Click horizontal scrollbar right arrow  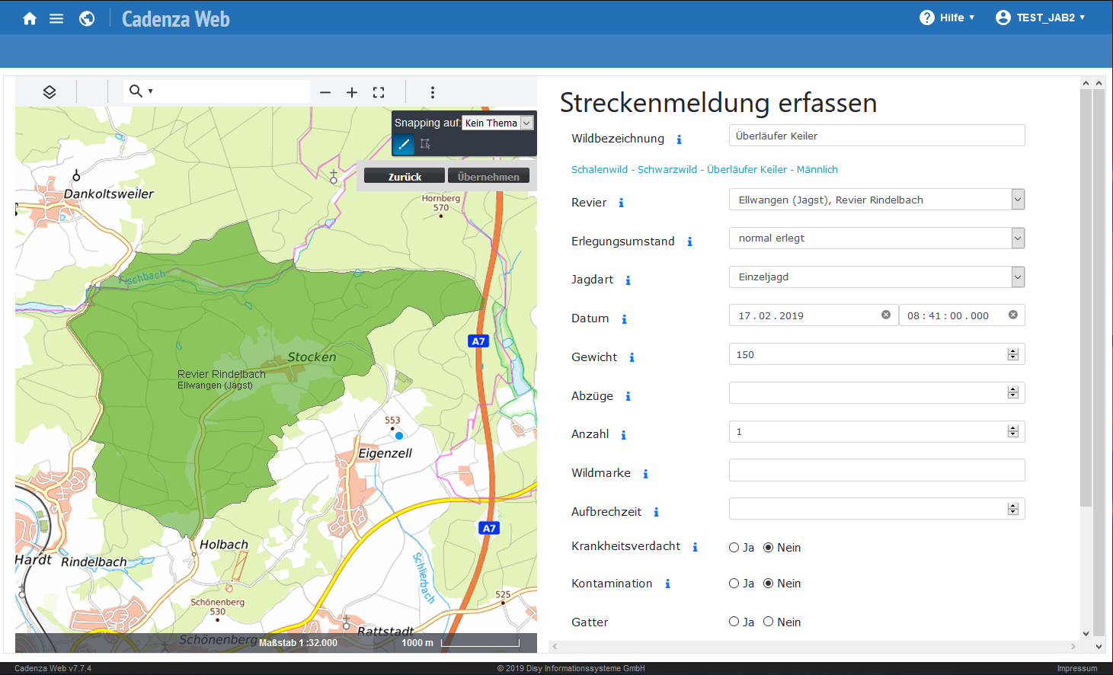tap(1073, 646)
